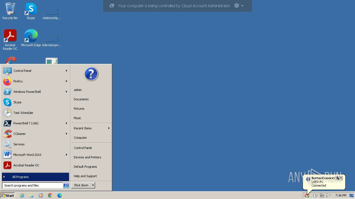Open the Skype desktop shortcut

point(31,11)
